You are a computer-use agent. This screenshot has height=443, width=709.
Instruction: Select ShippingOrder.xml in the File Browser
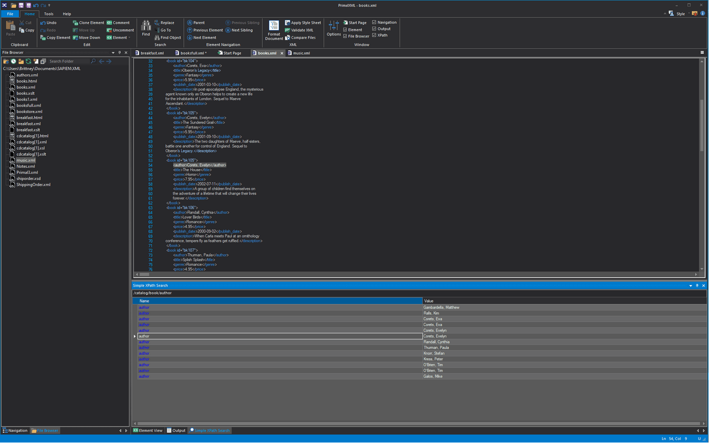click(x=33, y=185)
